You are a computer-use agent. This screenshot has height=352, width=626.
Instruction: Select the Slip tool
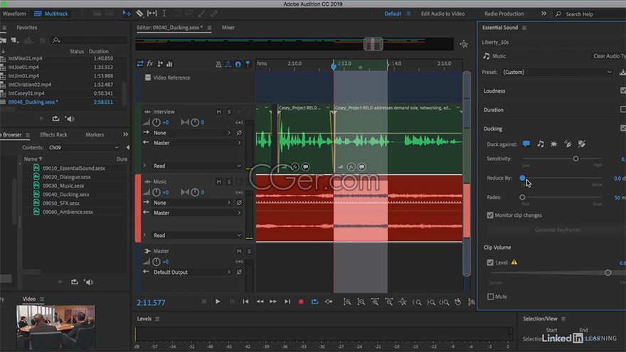(x=152, y=14)
